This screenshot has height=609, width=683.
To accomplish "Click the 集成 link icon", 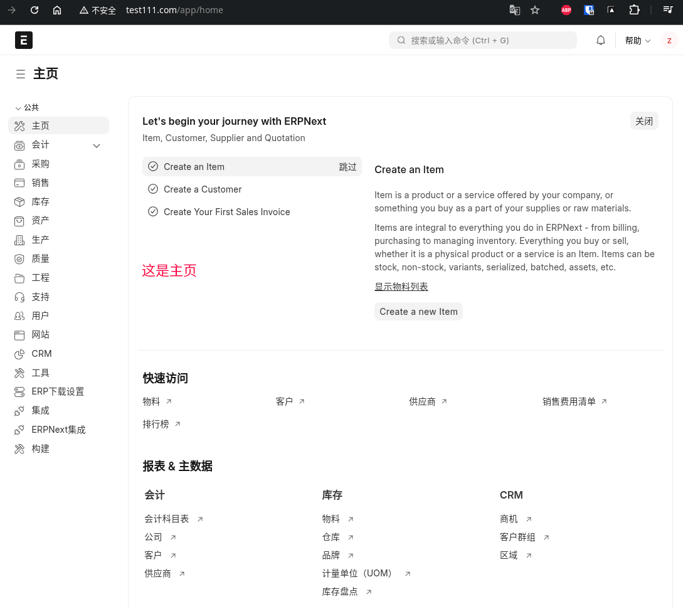I will 19,411.
